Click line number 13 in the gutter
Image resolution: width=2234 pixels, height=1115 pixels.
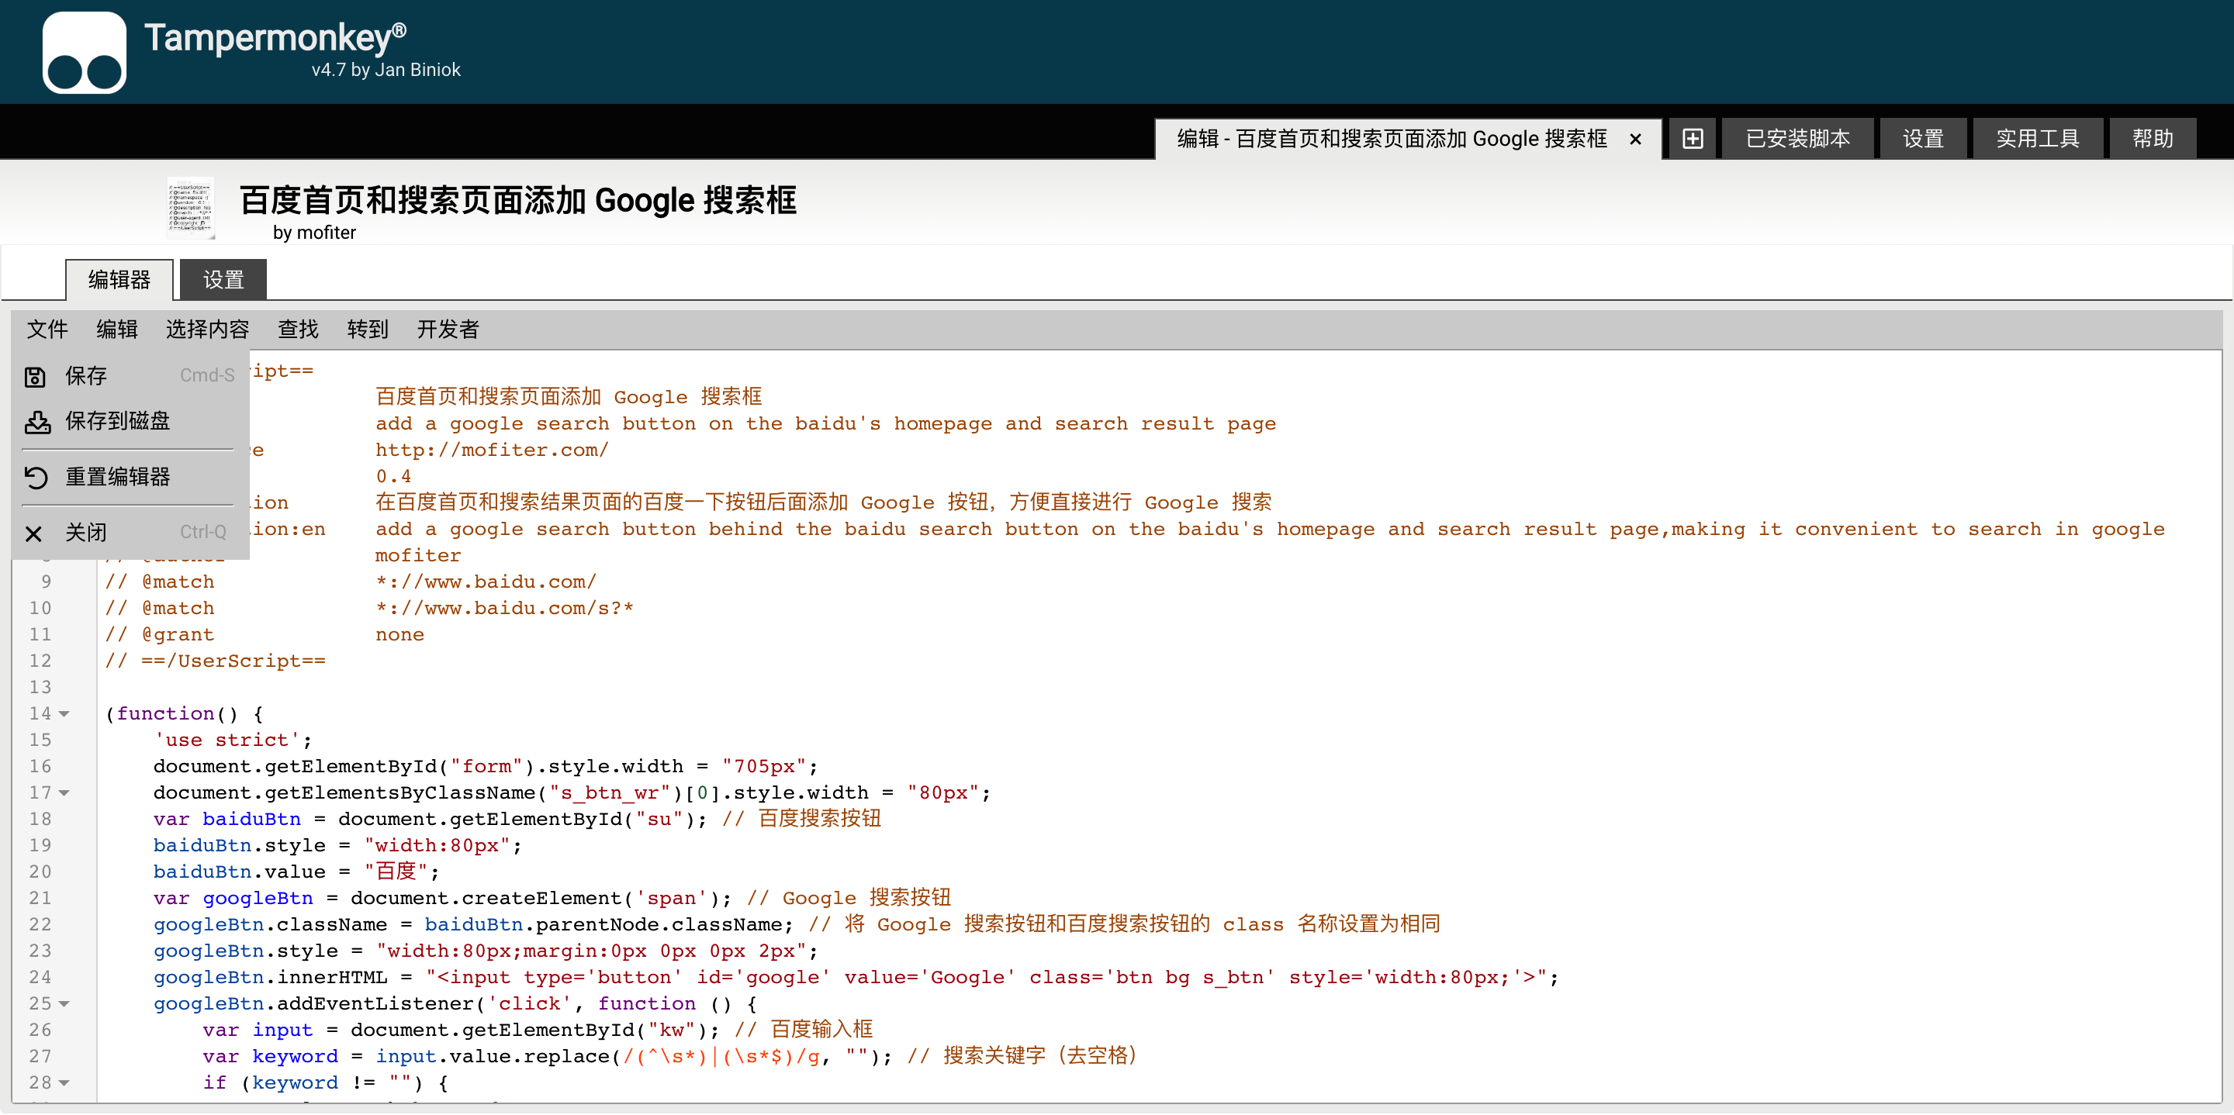41,688
